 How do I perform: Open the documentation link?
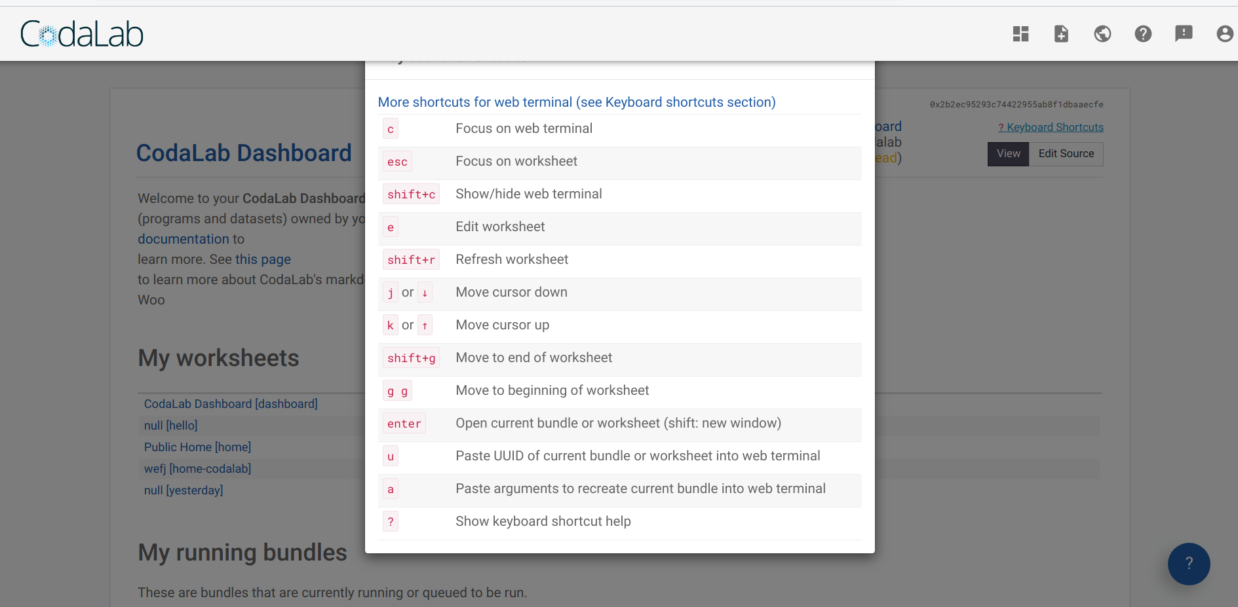[183, 238]
